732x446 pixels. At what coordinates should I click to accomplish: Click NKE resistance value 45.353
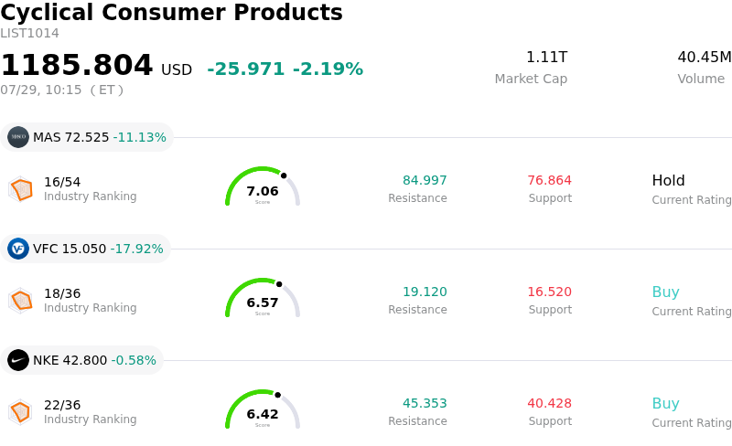coord(425,403)
